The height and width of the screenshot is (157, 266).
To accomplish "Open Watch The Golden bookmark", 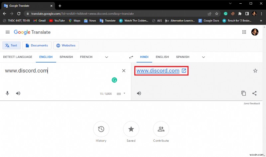I will 134,21.
